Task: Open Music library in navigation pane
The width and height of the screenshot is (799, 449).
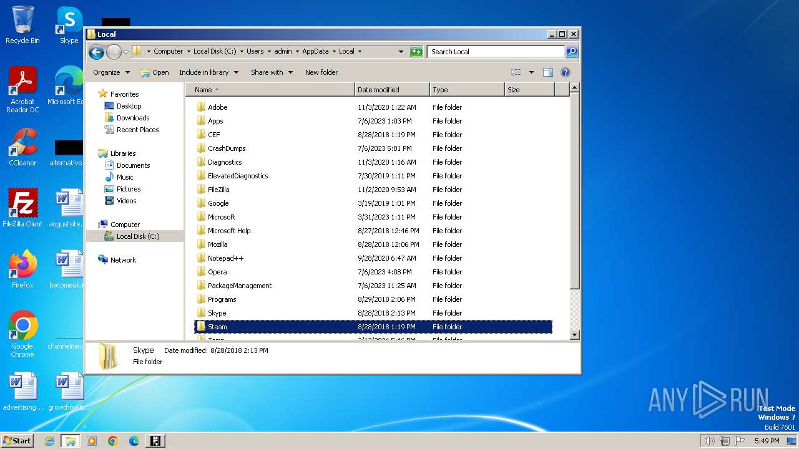Action: 125,177
